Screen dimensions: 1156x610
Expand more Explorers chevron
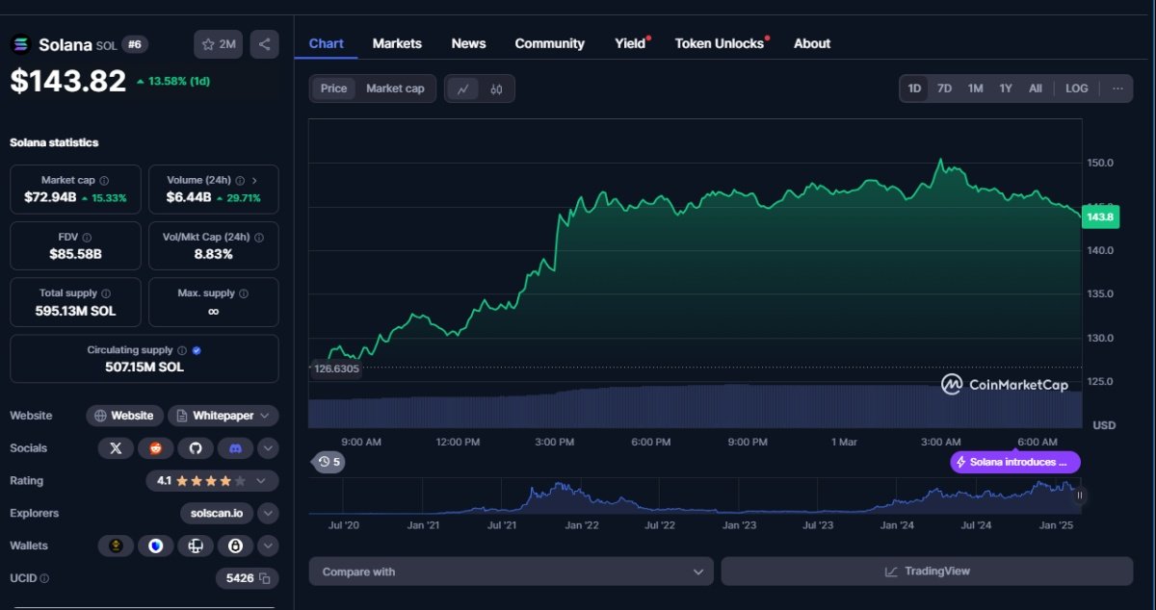268,514
